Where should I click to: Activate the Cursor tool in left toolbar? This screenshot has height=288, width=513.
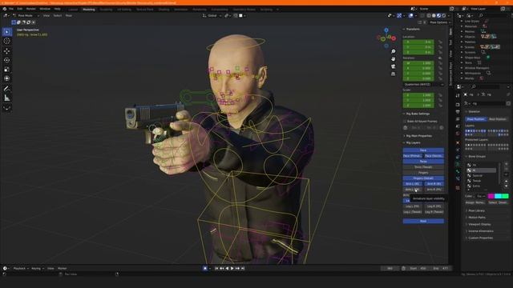point(7,41)
